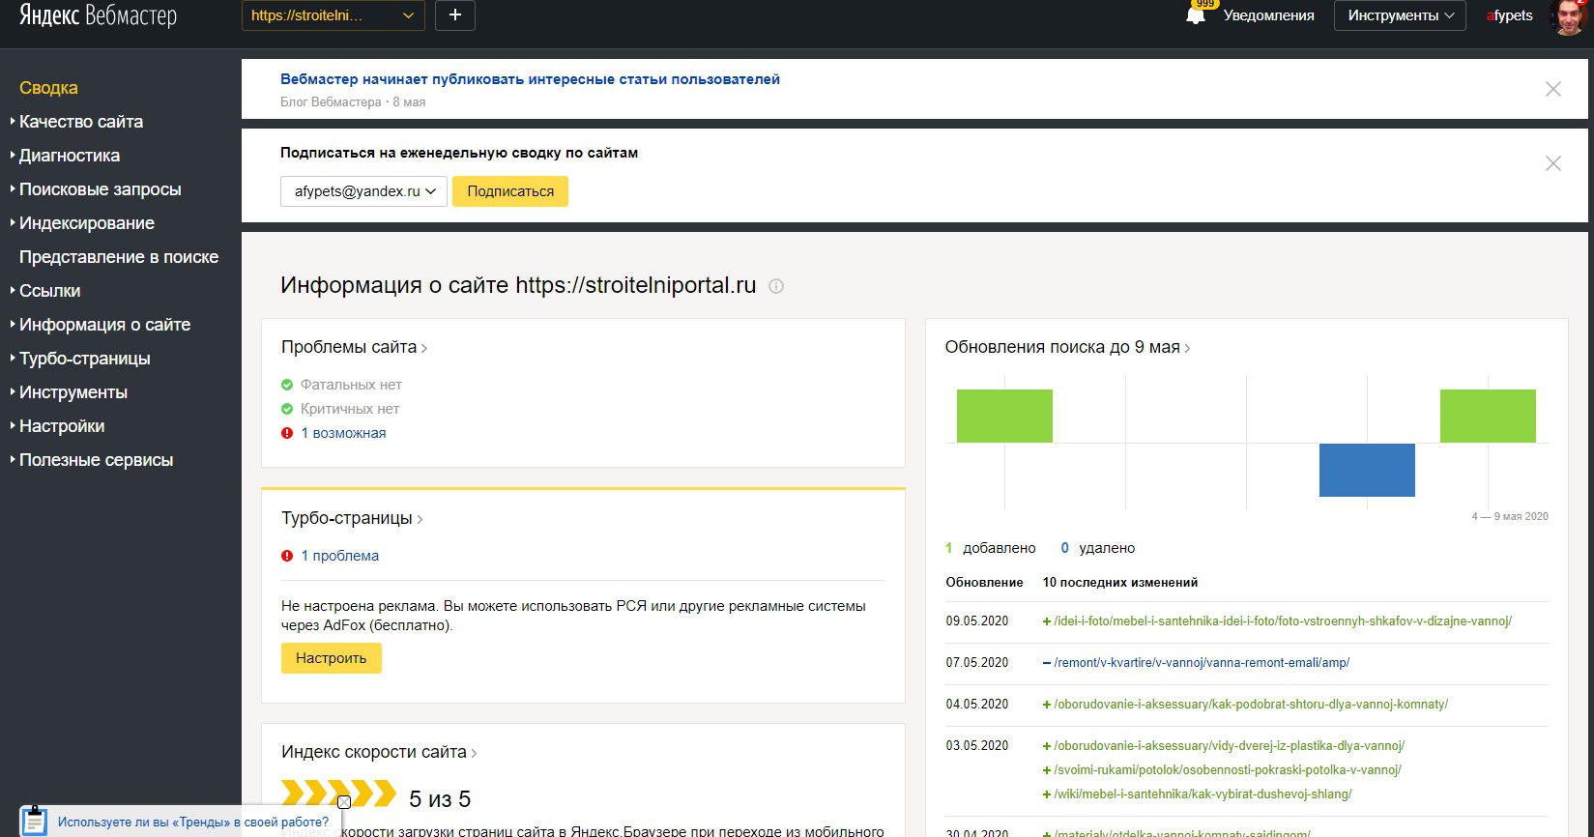Viewport: 1594px width, 837px height.
Task: Expand Ссылки section in sidebar
Action: pyautogui.click(x=50, y=291)
